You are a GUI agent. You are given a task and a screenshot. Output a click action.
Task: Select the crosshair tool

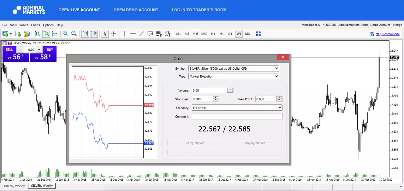coord(113,34)
